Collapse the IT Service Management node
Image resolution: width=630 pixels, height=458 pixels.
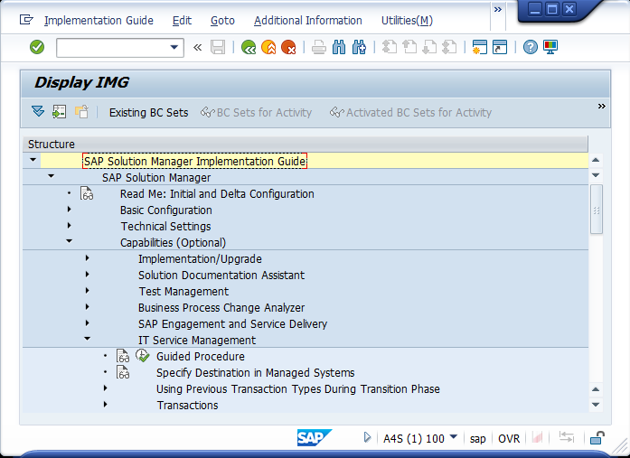(x=87, y=340)
